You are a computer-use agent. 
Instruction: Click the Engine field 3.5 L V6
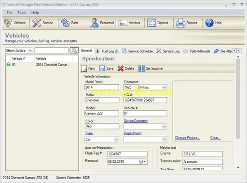coord(203,154)
